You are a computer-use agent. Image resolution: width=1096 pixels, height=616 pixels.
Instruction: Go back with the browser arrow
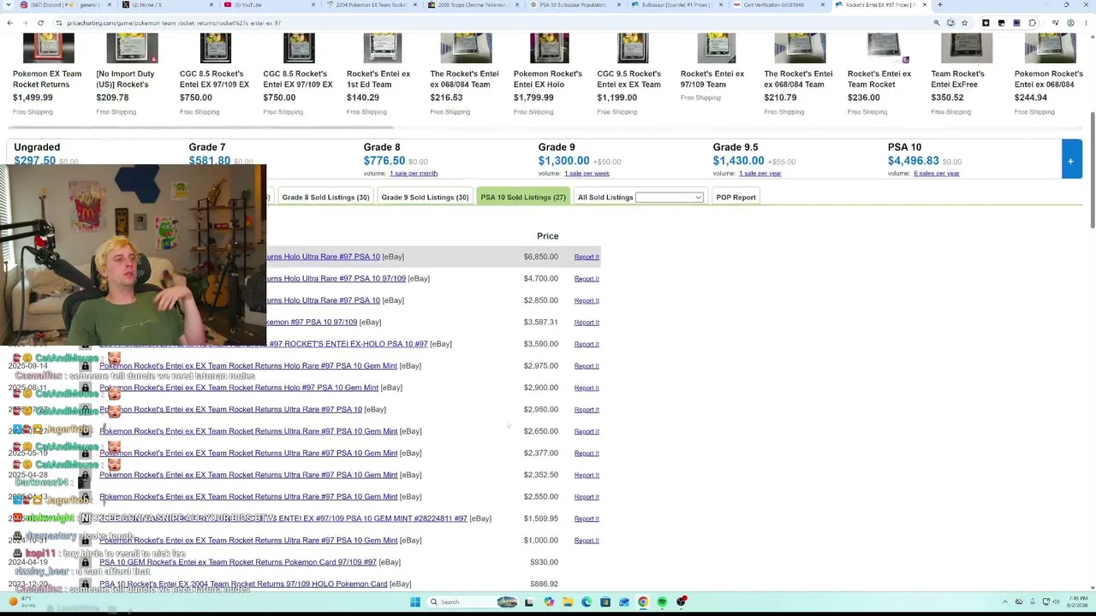9,23
